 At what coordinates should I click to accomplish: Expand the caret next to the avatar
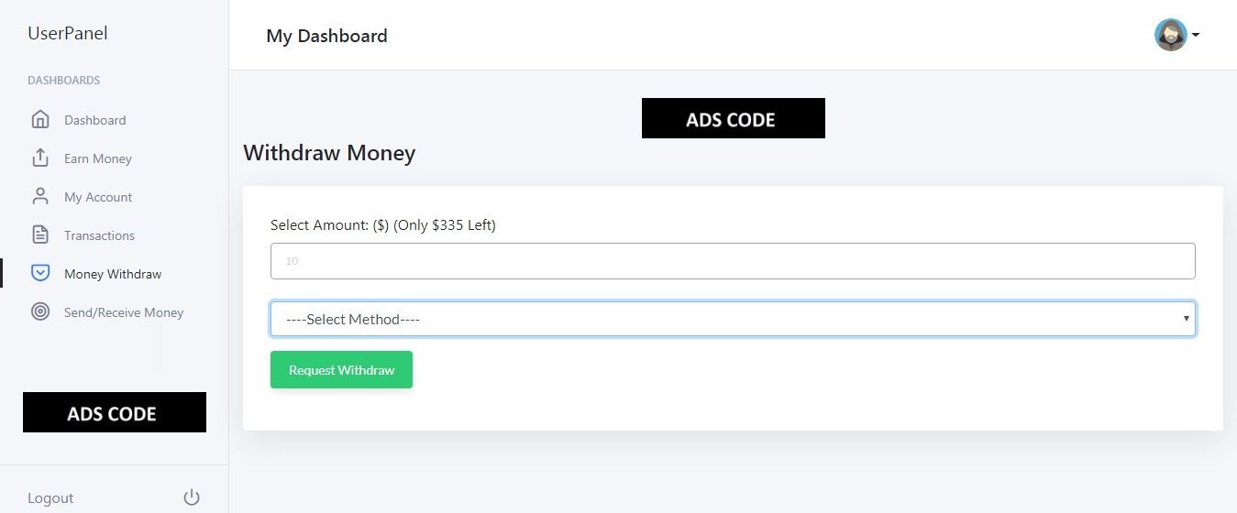pos(1196,36)
